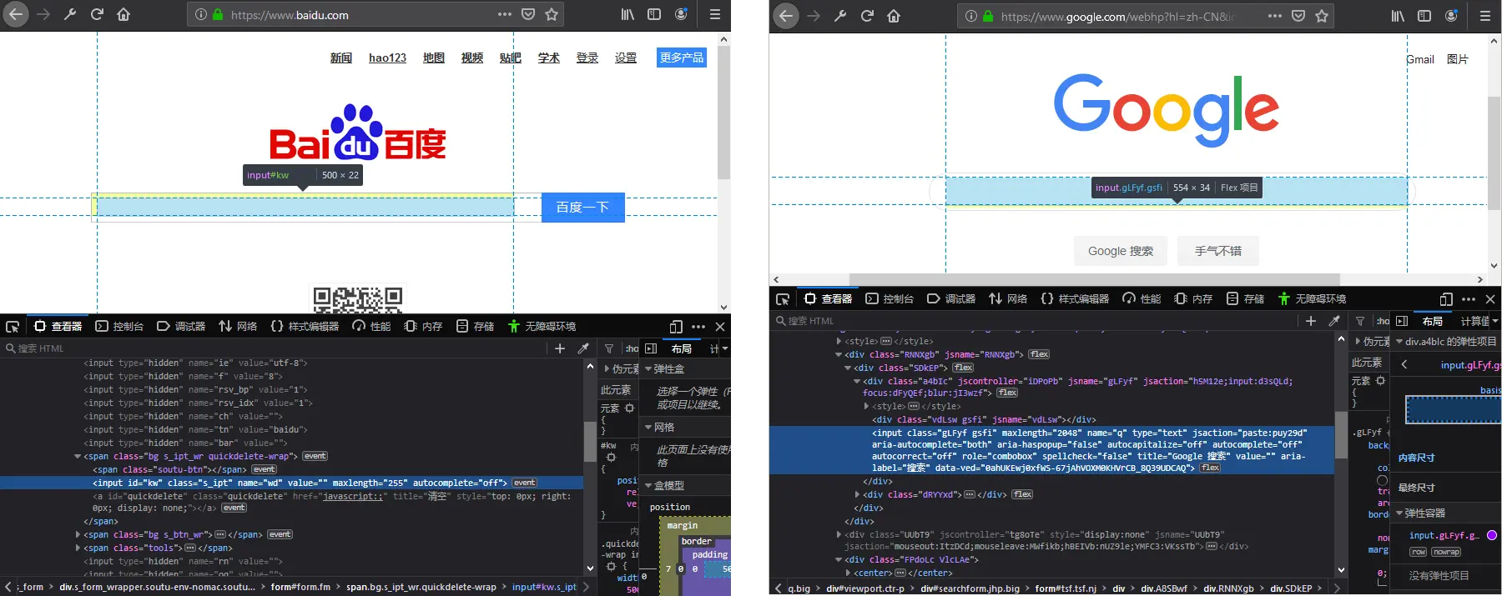The image size is (1502, 596).
Task: Open hao123 link on Baidu
Action: coord(387,58)
